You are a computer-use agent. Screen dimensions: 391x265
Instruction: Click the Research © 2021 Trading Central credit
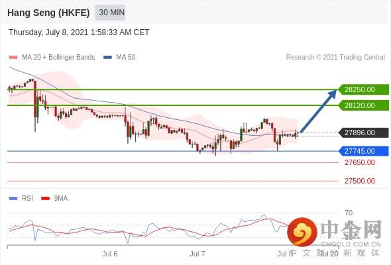pyautogui.click(x=335, y=58)
